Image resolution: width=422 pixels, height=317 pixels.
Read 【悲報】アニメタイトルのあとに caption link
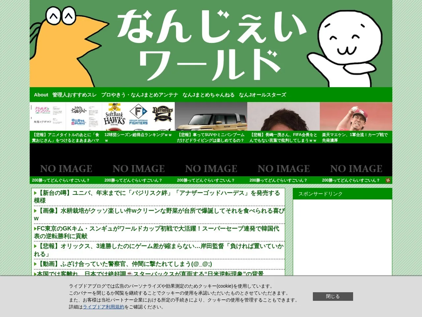click(x=66, y=137)
